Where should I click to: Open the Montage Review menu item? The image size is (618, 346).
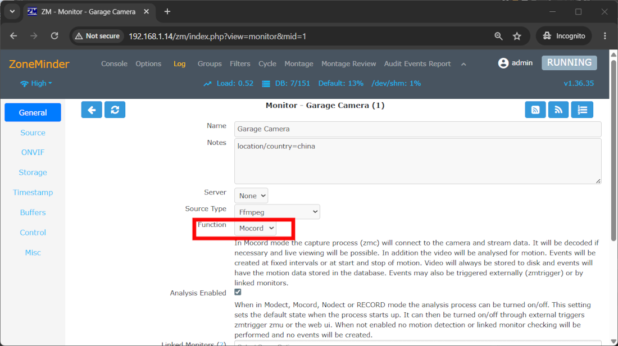coord(349,64)
